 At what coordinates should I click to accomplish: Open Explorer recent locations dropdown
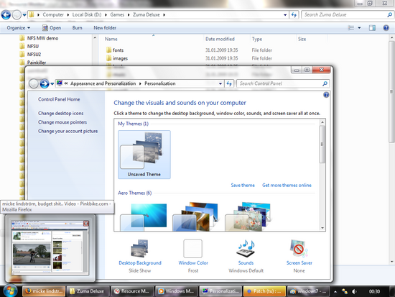click(24, 15)
